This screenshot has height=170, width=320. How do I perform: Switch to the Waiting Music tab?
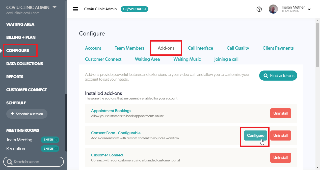coord(187,59)
